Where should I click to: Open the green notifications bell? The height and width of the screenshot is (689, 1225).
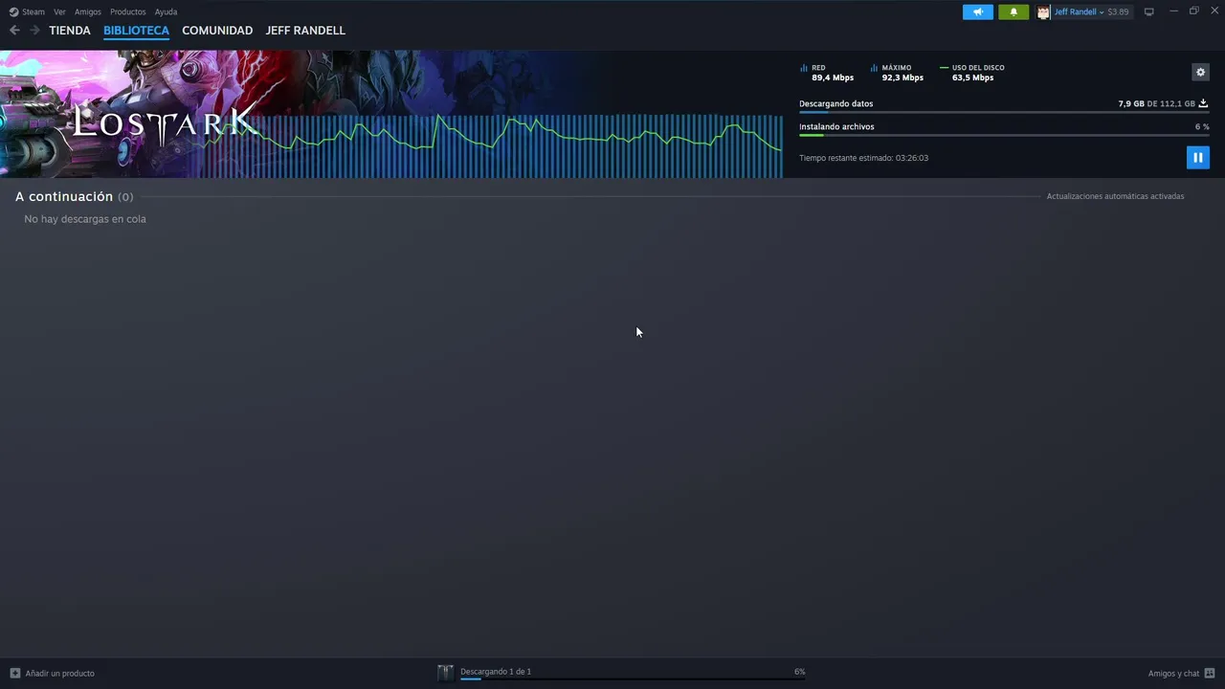tap(1013, 11)
